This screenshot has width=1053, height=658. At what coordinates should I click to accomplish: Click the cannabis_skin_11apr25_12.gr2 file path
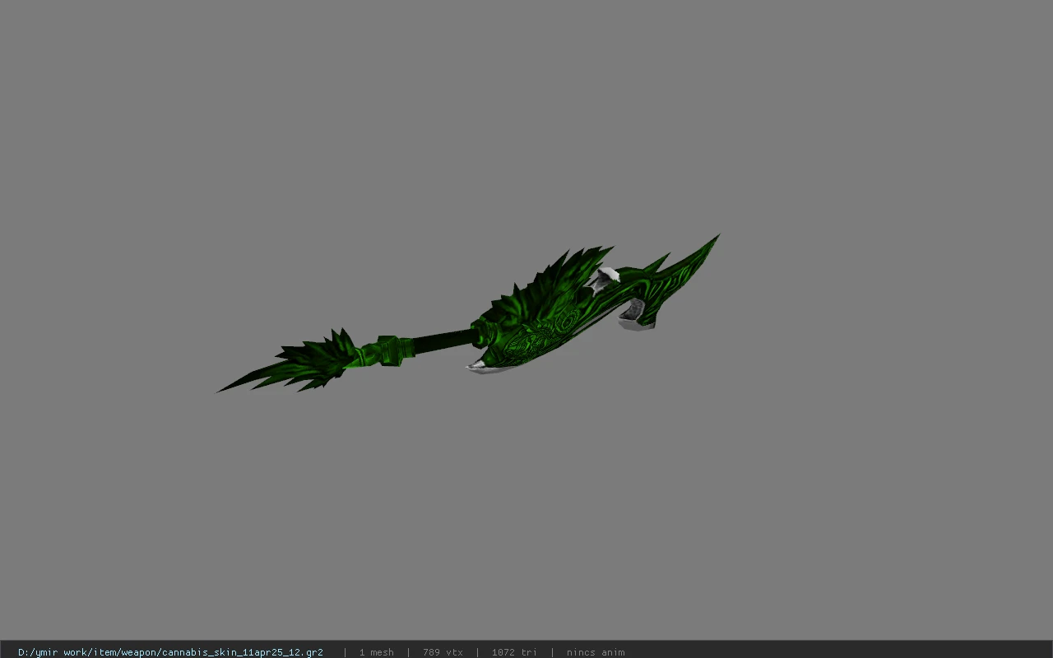pyautogui.click(x=170, y=652)
